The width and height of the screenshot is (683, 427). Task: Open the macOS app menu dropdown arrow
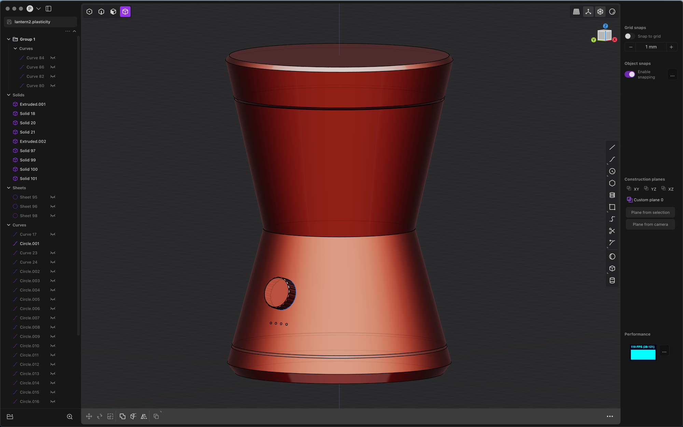pyautogui.click(x=39, y=9)
